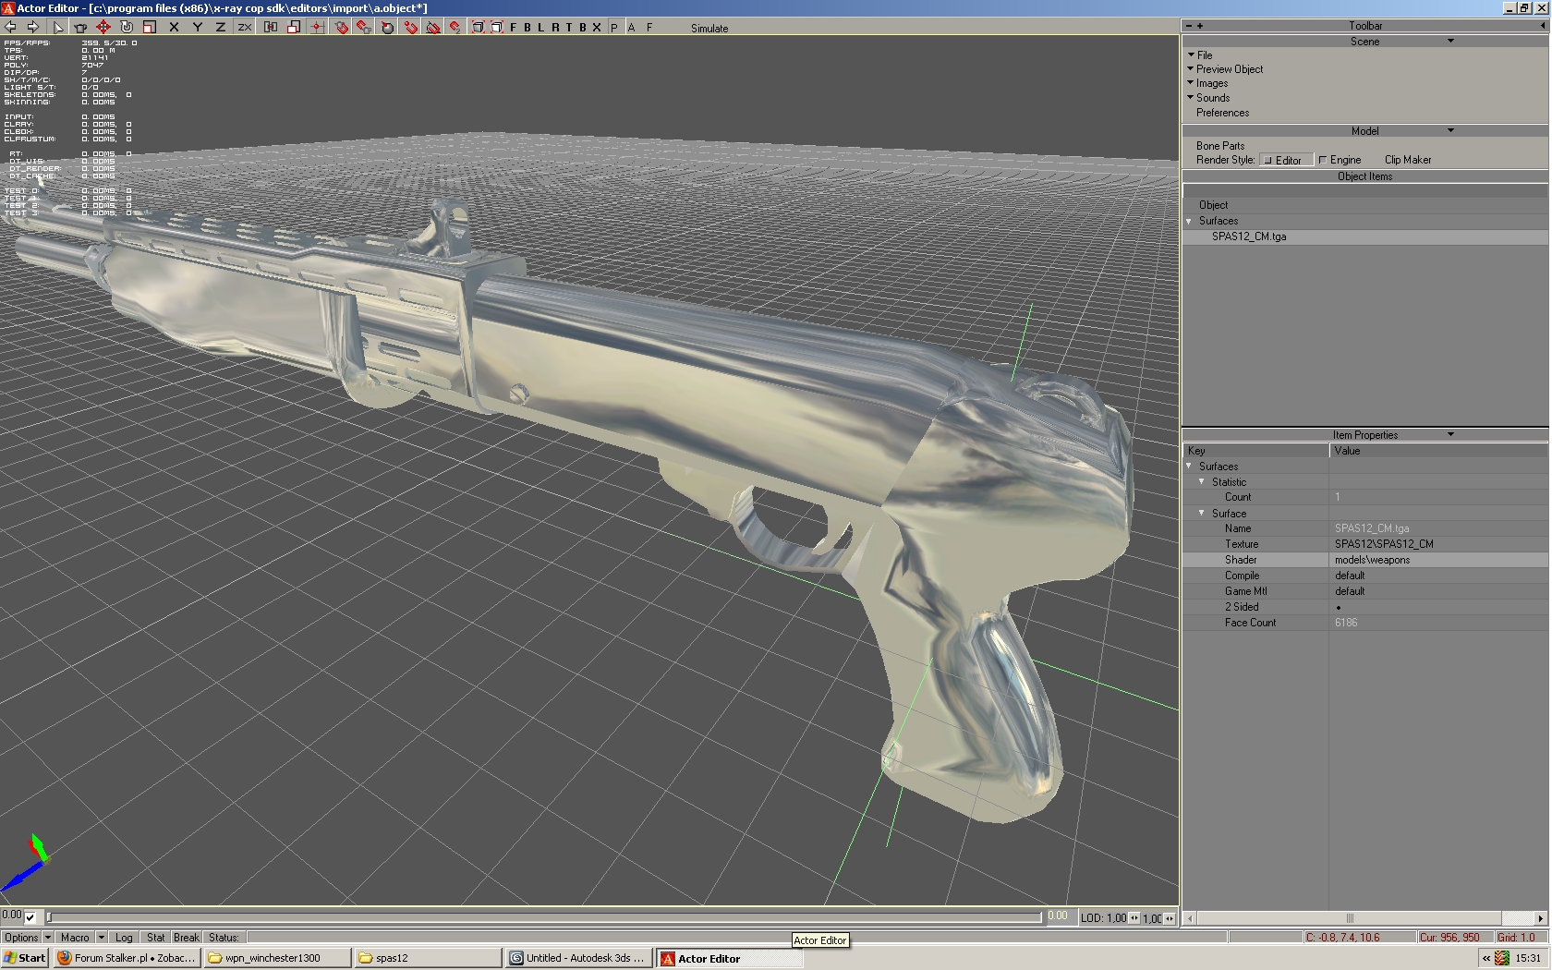Screen dimensions: 1552x970
Task: Open the Preview Object dropdown
Action: [x=1229, y=69]
